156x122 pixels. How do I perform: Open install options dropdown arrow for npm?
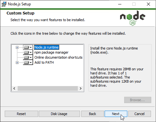pos(31,52)
